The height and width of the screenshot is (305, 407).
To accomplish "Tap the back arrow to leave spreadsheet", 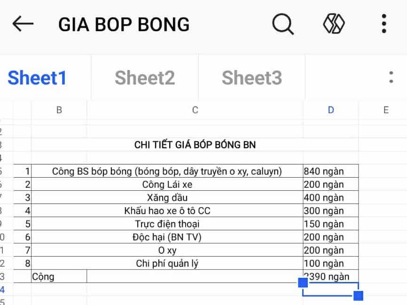I will (22, 24).
